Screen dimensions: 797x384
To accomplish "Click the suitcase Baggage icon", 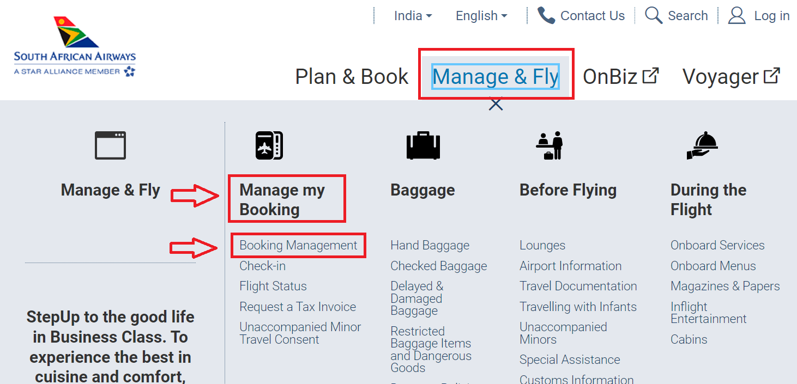I will click(x=423, y=145).
